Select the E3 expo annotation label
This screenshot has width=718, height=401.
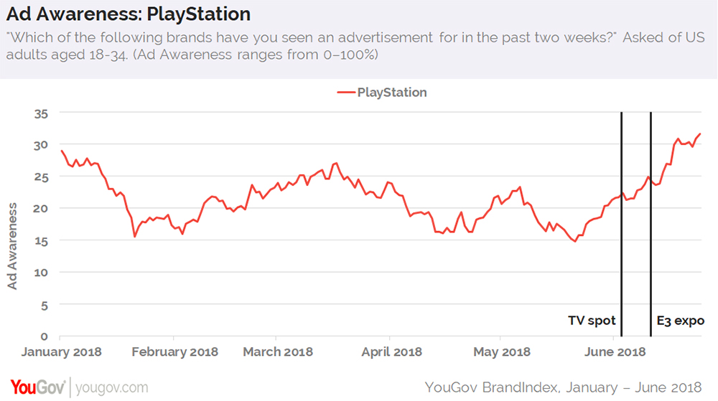681,321
